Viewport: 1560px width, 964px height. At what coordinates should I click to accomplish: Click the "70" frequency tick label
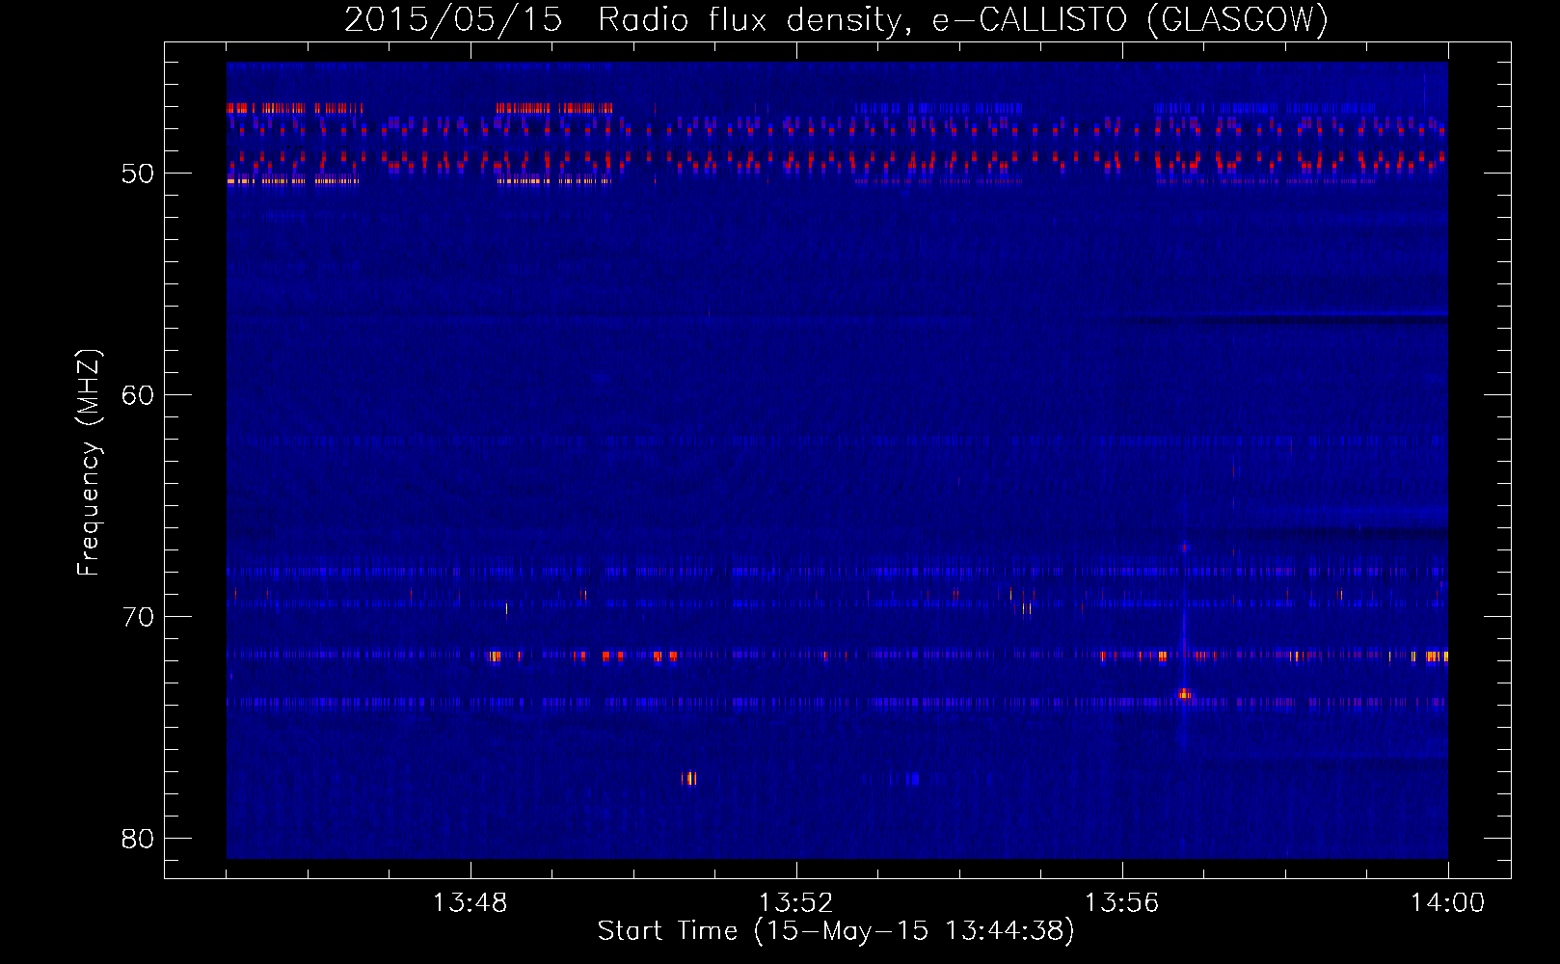tap(138, 617)
